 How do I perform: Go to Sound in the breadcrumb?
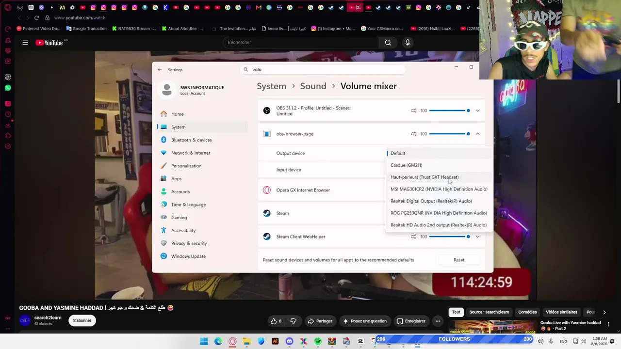click(313, 86)
